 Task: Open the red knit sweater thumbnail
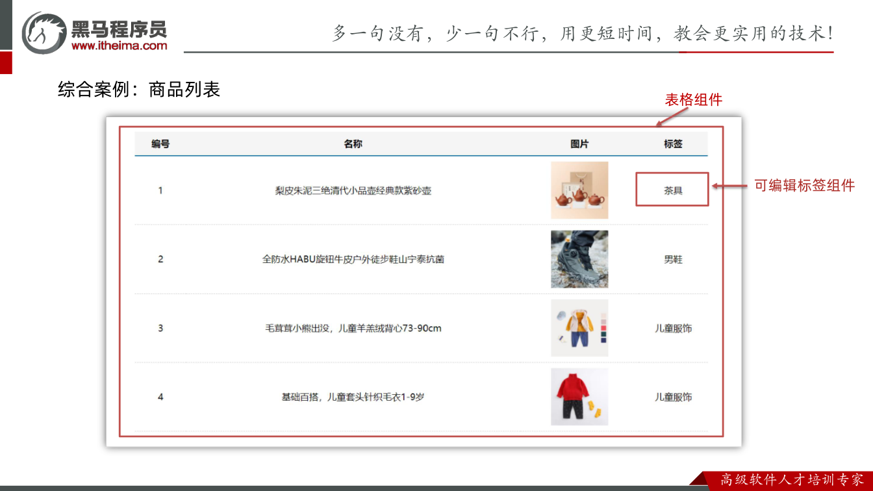point(579,397)
